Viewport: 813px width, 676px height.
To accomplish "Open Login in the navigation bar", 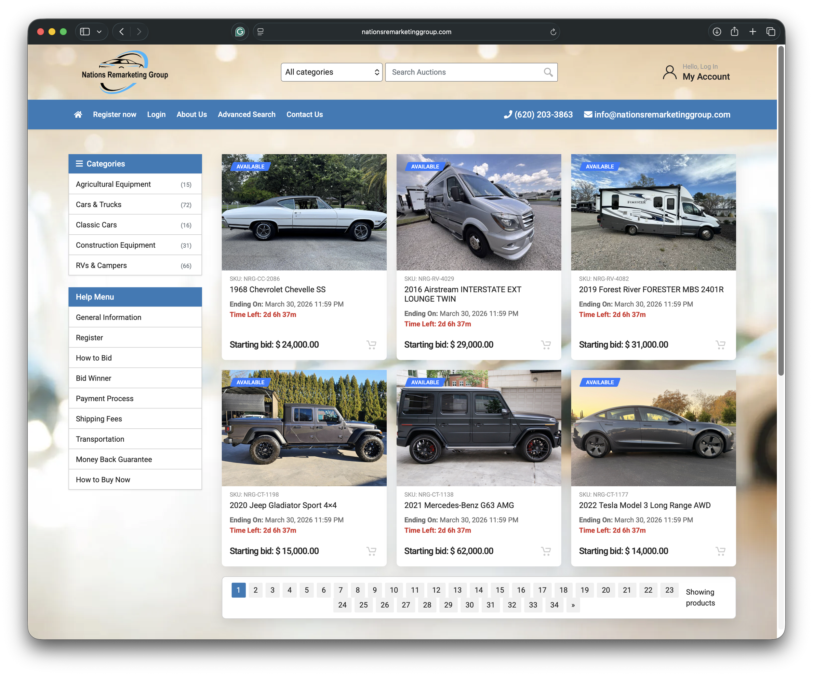I will point(156,115).
